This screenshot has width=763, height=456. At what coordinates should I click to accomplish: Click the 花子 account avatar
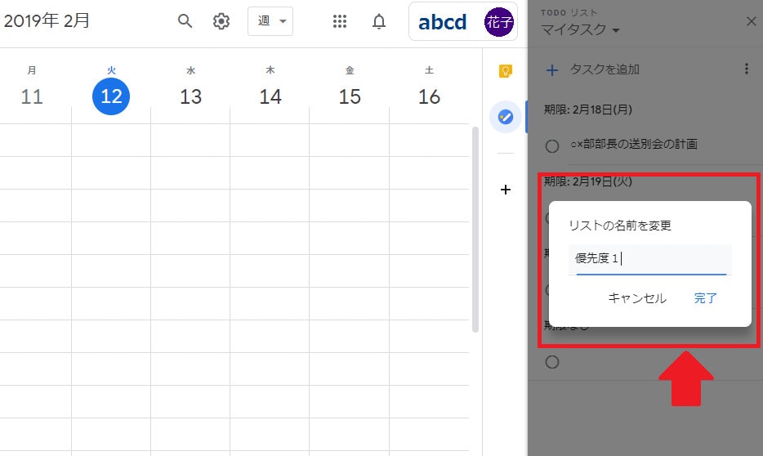coord(498,21)
